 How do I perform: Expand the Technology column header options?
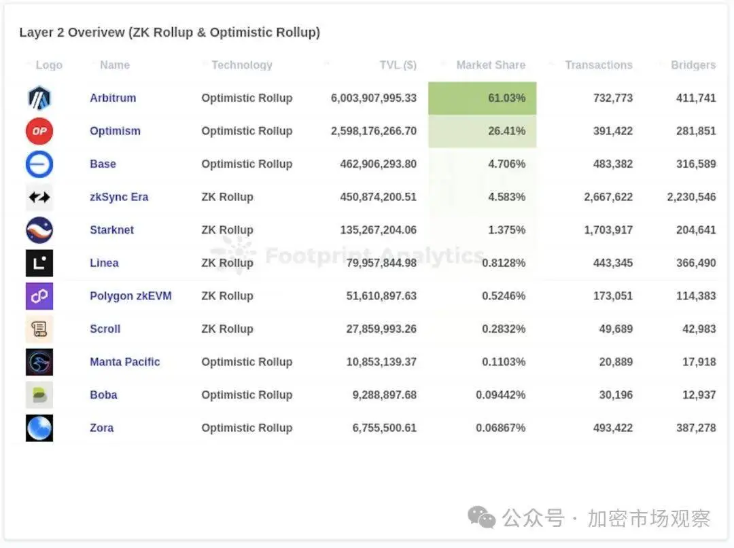tap(241, 65)
